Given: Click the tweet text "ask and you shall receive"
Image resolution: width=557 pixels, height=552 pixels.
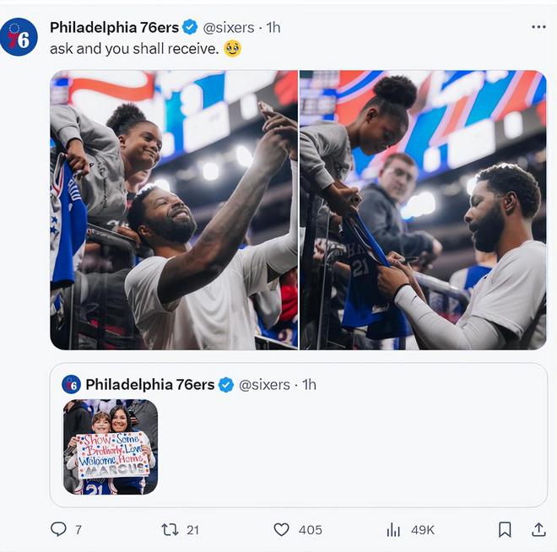Looking at the screenshot, I should coord(135,49).
